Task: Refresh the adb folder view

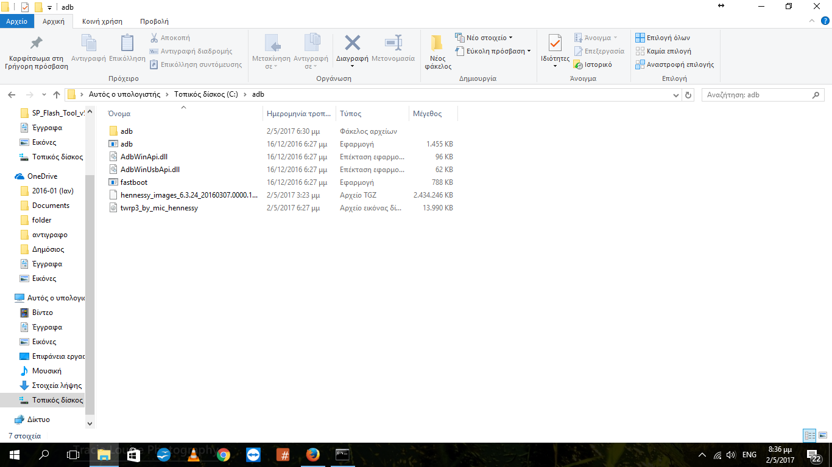Action: [689, 95]
